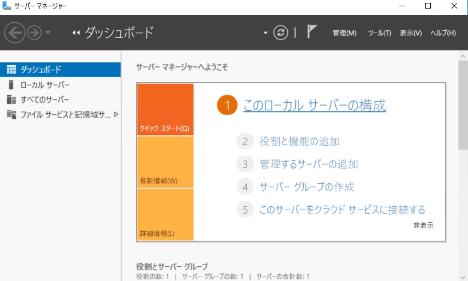Screen dimensions: 468x281
Task: Click the forward navigation arrow
Action: (x=34, y=33)
